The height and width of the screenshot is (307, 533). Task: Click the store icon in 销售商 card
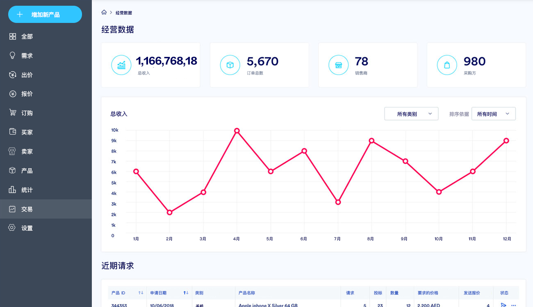[x=339, y=65]
